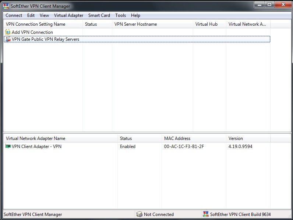Click MAC address 00-AC-1C-F3-B1-2F
The width and height of the screenshot is (293, 220).
pyautogui.click(x=184, y=147)
